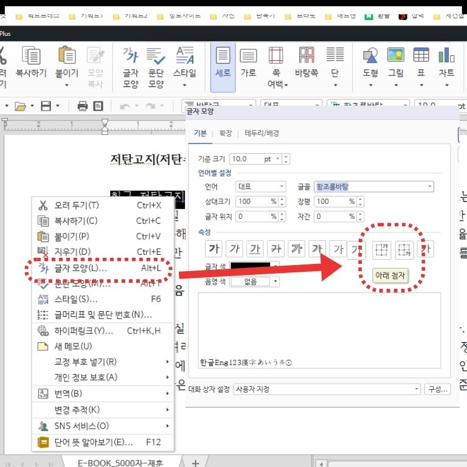Image resolution: width=467 pixels, height=467 pixels.
Task: Toggle superscript attribute button
Action: (381, 249)
